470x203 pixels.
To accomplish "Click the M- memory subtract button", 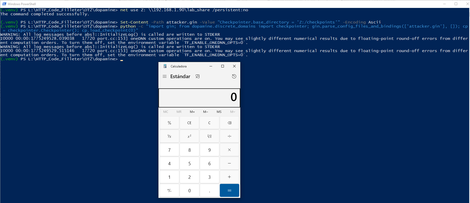I will (206, 112).
